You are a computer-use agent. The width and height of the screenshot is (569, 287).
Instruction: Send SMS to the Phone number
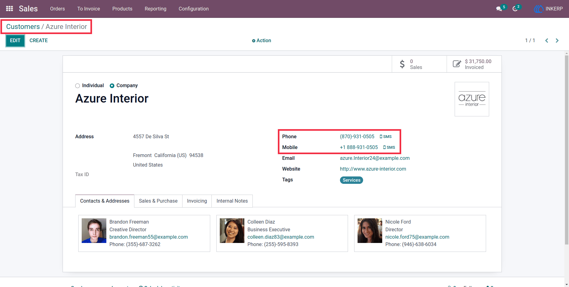point(386,137)
